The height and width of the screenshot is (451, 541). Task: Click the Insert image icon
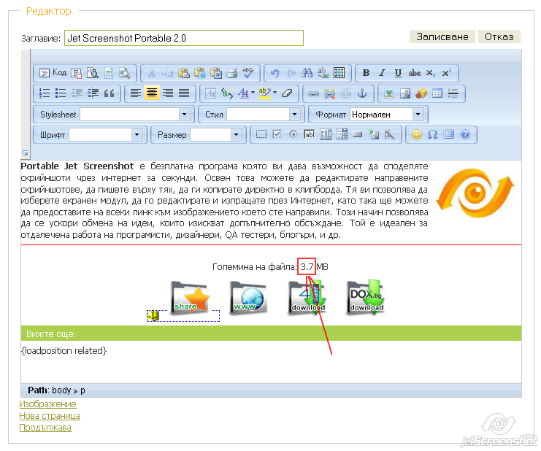tap(405, 93)
